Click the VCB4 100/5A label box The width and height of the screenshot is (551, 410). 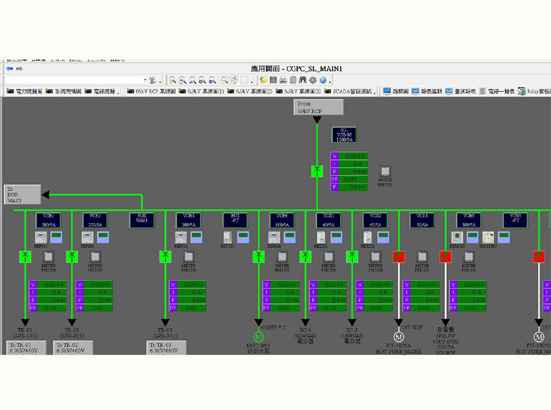[281, 220]
